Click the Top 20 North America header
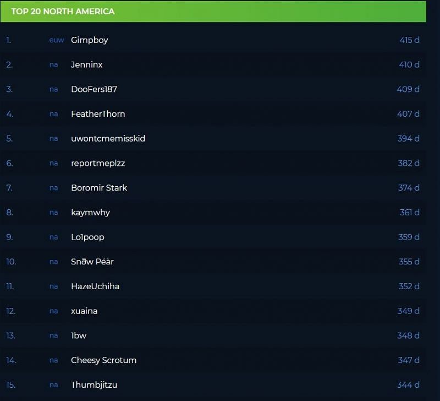 tap(63, 12)
